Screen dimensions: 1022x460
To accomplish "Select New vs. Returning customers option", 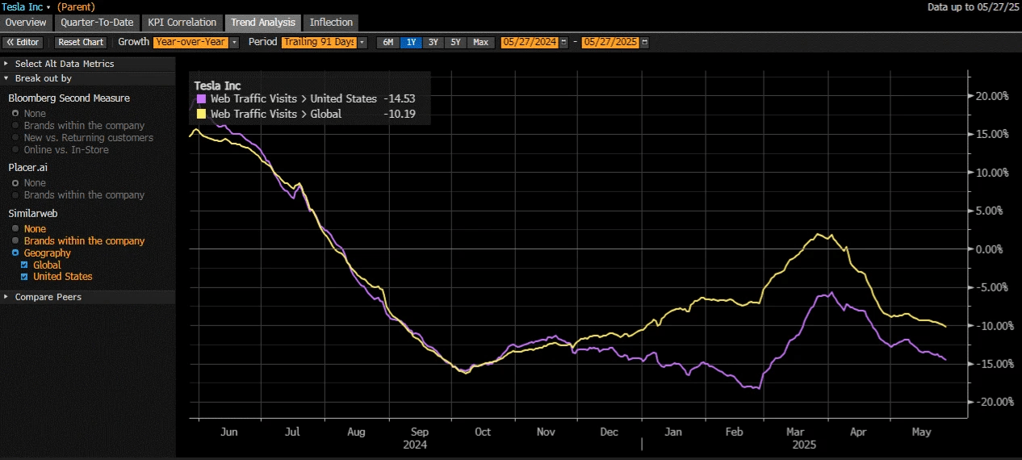I will (x=15, y=138).
